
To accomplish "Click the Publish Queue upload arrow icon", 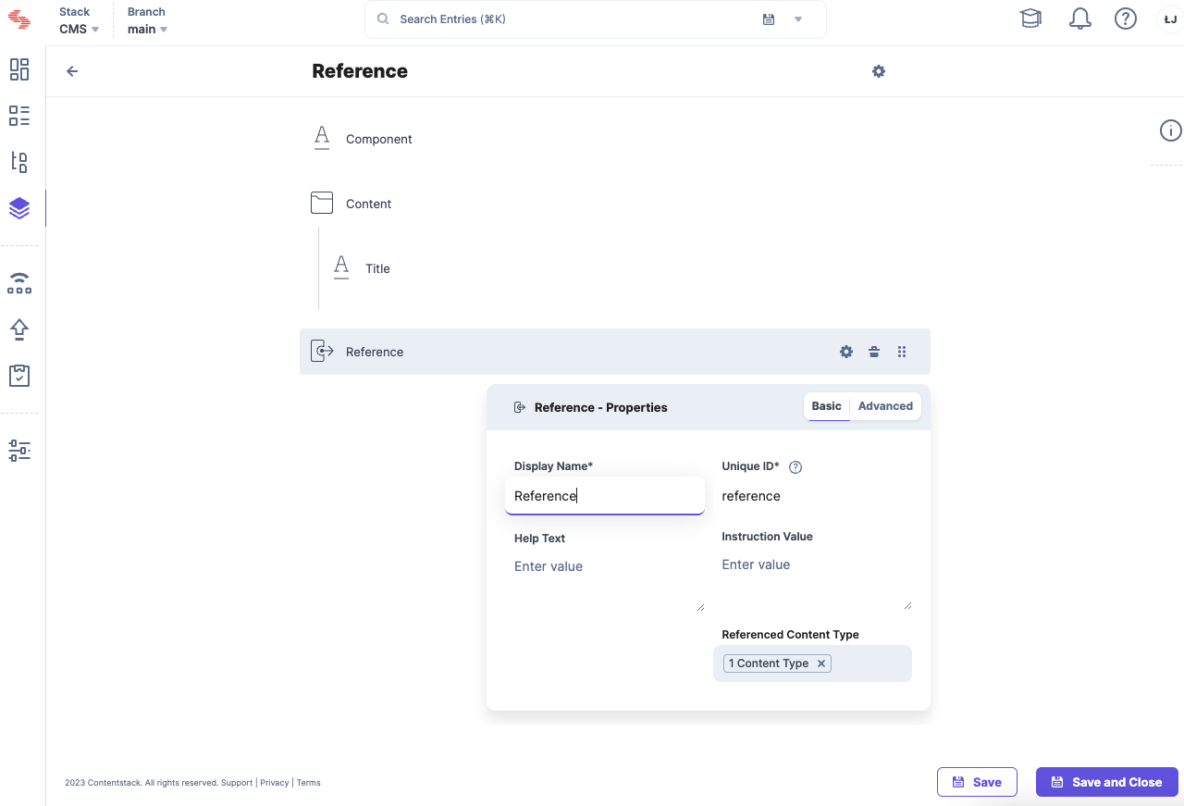I will click(19, 329).
